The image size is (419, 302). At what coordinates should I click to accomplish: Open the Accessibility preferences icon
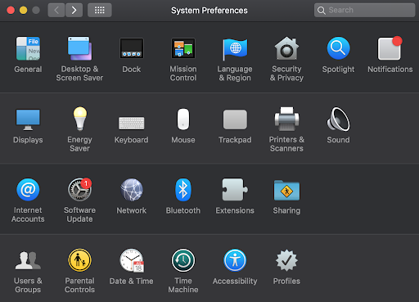pos(235,260)
